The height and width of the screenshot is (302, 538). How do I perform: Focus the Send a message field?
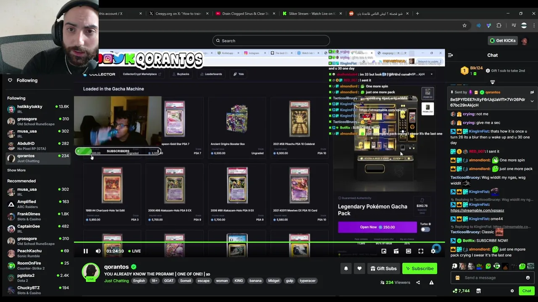coord(492,278)
